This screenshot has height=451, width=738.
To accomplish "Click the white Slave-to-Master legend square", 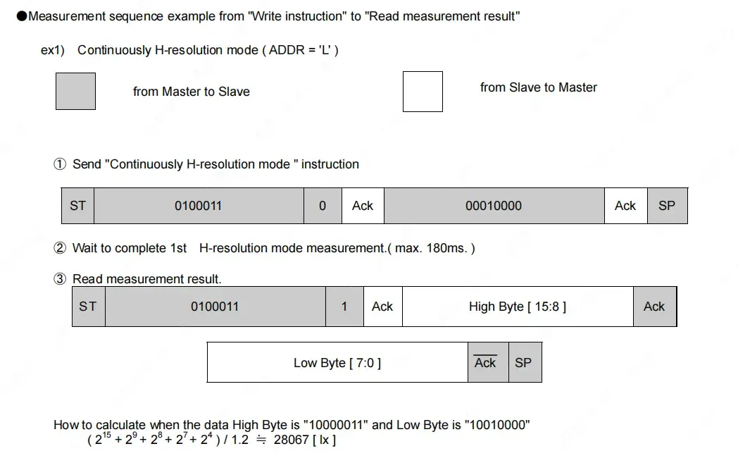I will click(x=423, y=92).
